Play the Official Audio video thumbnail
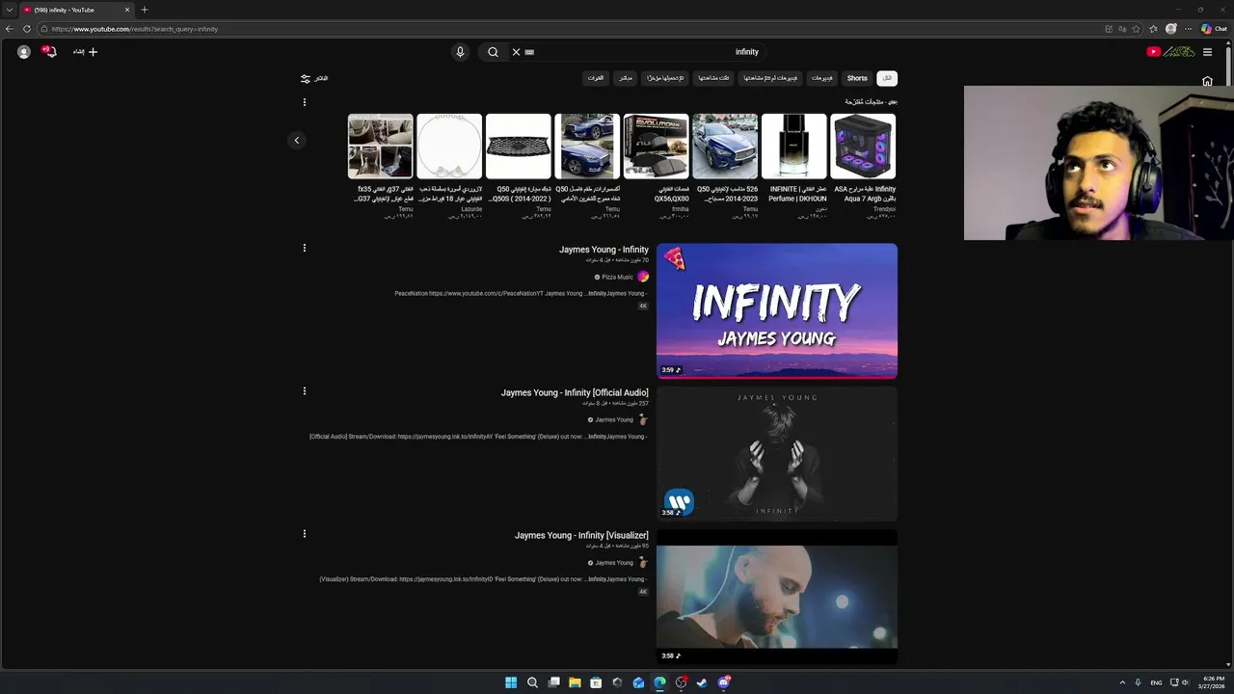The height and width of the screenshot is (694, 1234). (777, 453)
